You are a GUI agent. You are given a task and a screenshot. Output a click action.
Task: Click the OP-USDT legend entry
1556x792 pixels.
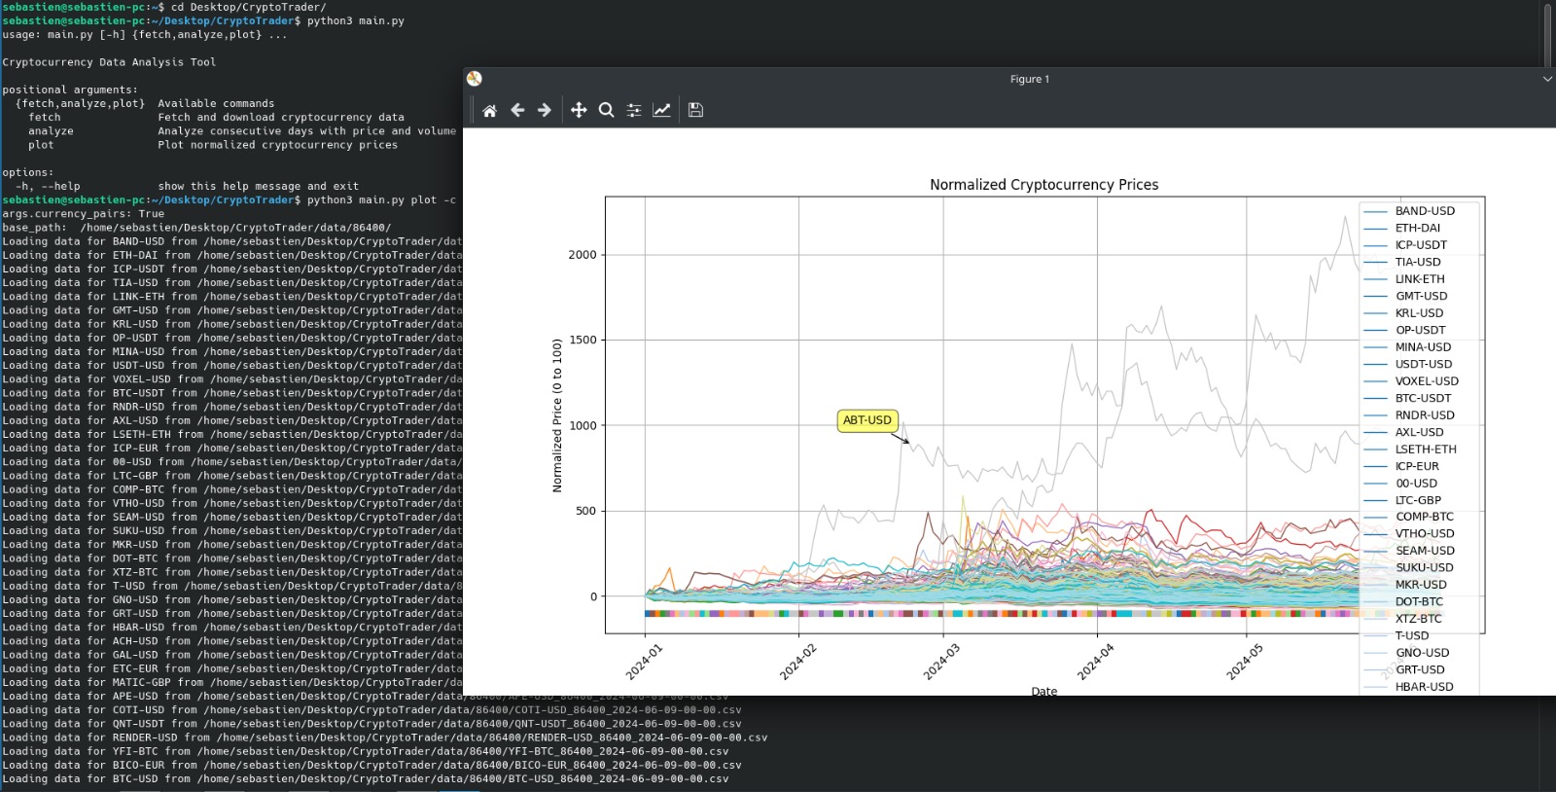pos(1404,330)
